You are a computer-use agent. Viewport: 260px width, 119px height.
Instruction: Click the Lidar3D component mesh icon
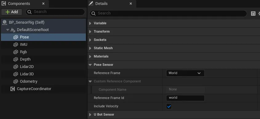point(16,74)
